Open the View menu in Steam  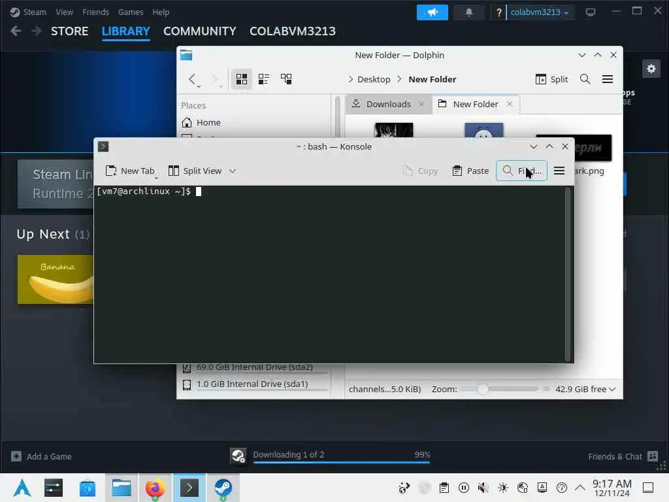tap(64, 12)
